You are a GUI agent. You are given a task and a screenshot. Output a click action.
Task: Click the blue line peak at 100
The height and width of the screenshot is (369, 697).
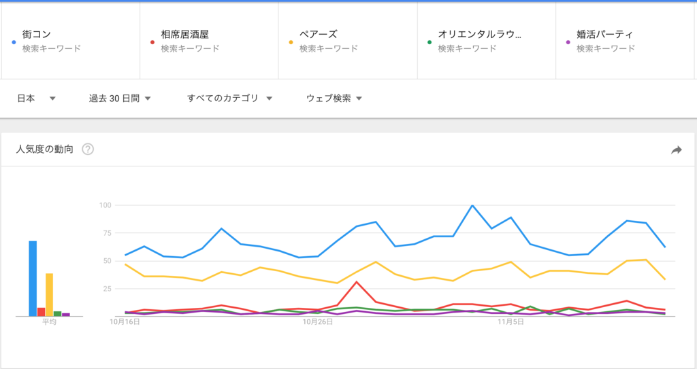(472, 206)
